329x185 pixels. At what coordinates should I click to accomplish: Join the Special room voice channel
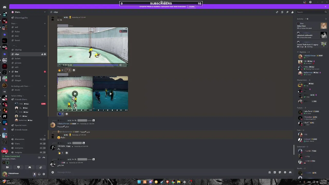(x=28, y=125)
